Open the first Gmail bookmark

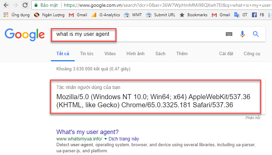[78, 15]
